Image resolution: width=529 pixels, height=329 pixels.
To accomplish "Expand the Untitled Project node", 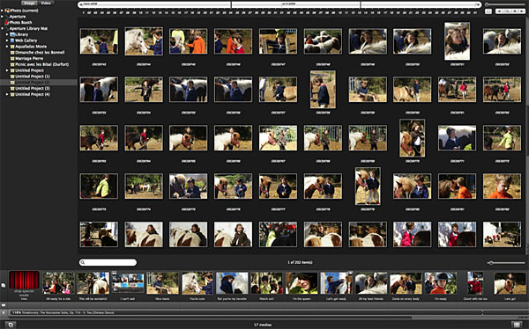I will pyautogui.click(x=7, y=70).
